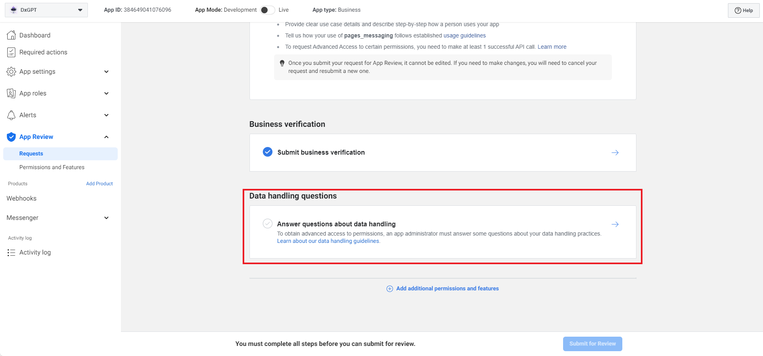Click the unchecked circle for data handling
The width and height of the screenshot is (763, 356).
[268, 224]
